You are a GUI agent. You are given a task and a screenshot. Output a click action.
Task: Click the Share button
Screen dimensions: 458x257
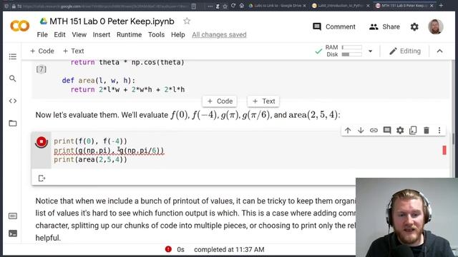click(384, 27)
